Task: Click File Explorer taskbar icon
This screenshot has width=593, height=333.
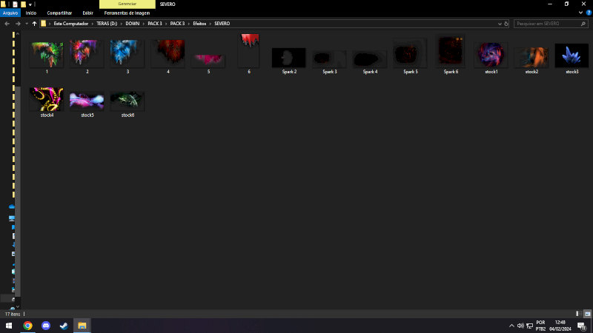Action: pyautogui.click(x=82, y=326)
